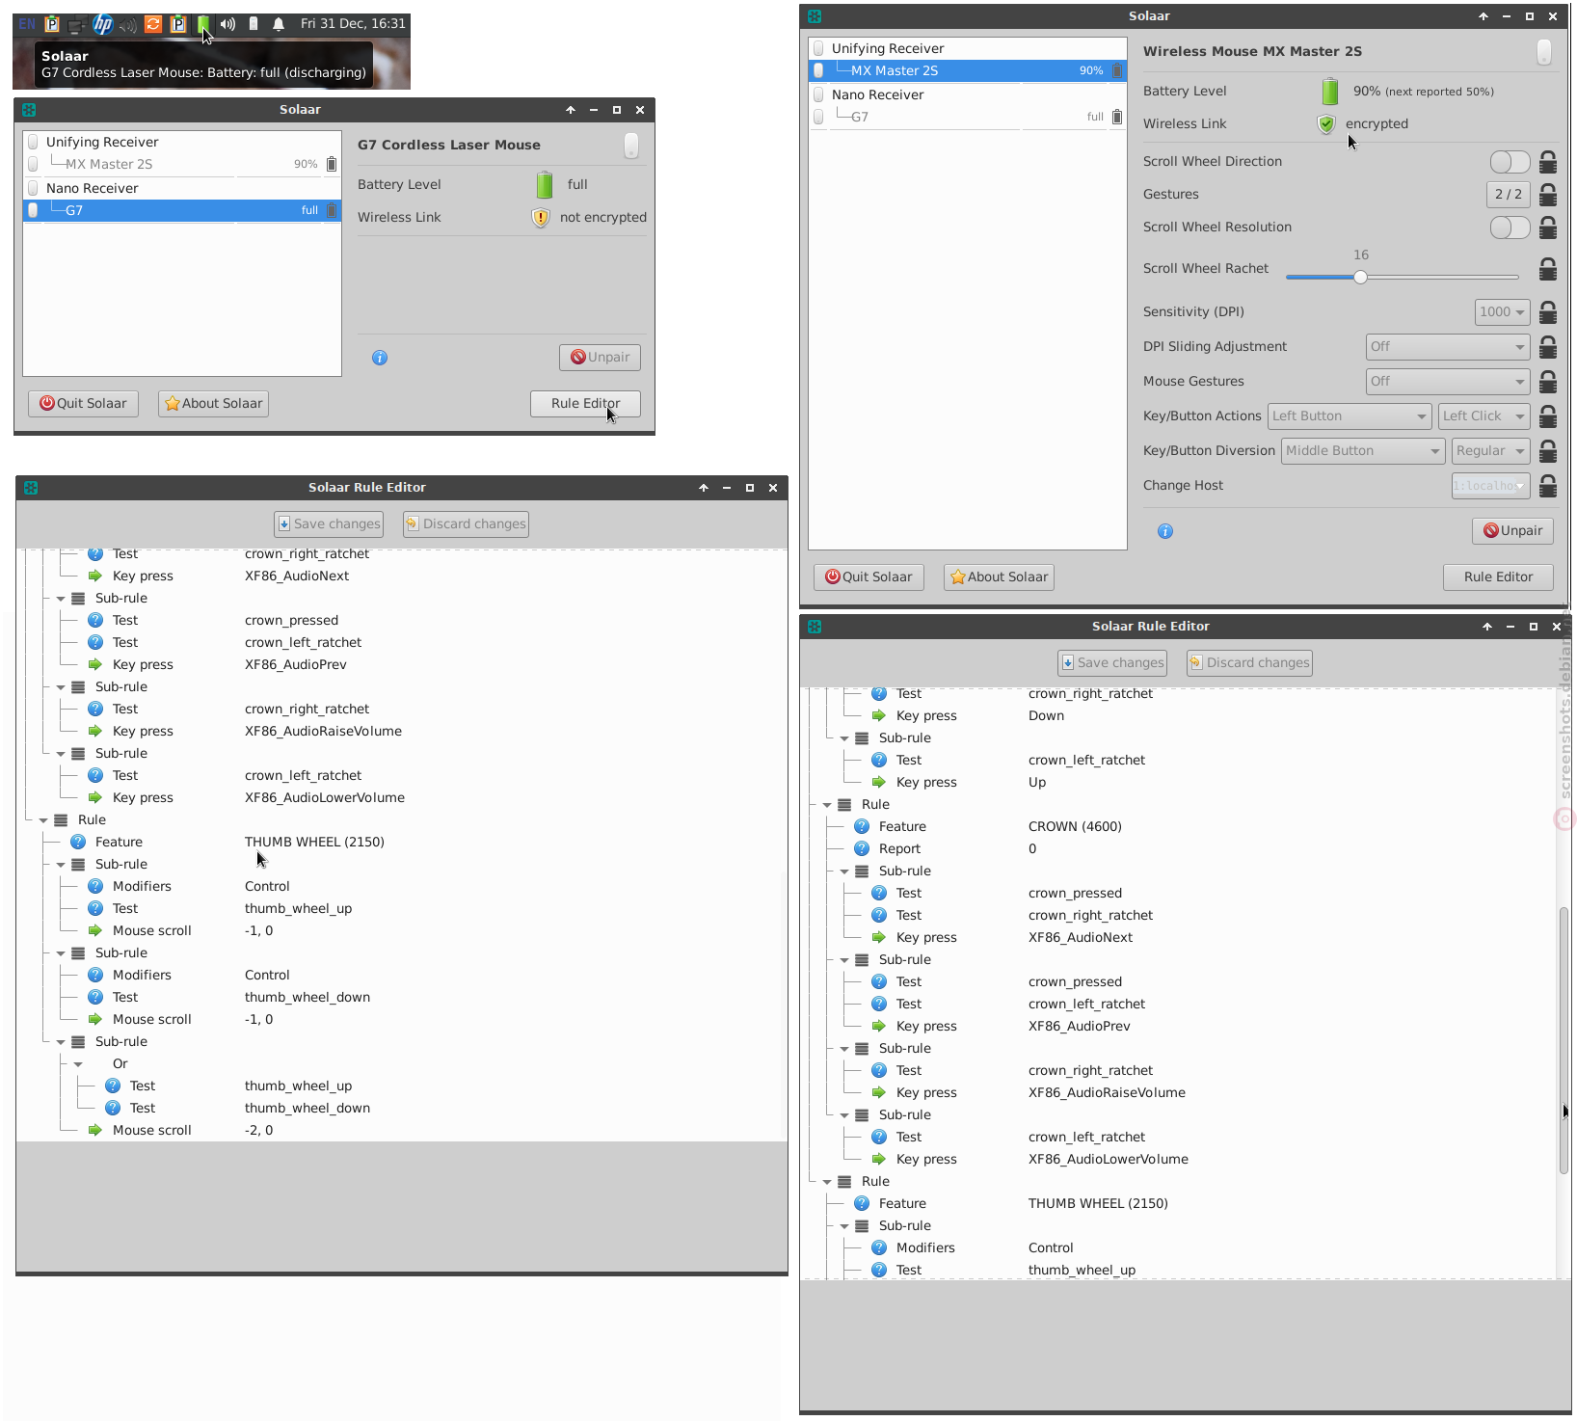Click the lock icon for Change Host

coord(1548,485)
